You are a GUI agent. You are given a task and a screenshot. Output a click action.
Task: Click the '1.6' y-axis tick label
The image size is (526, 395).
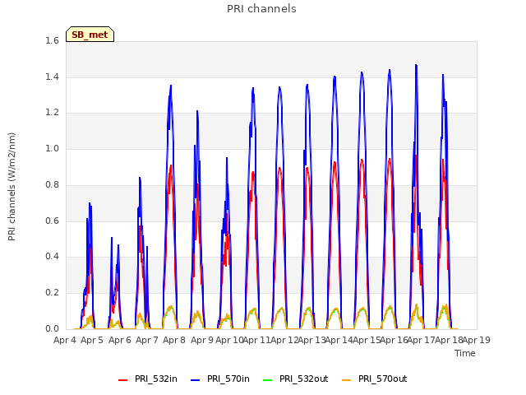pos(52,40)
